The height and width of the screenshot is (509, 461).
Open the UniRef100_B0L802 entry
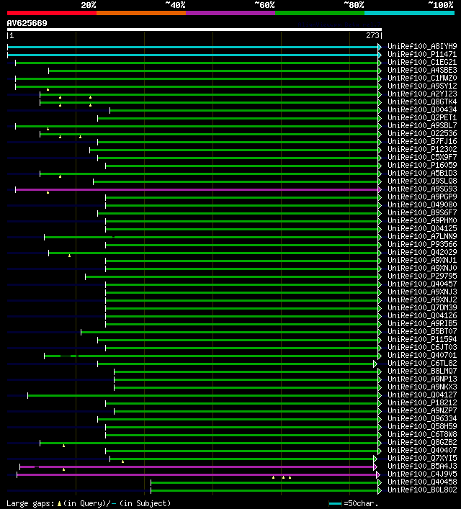[422, 490]
